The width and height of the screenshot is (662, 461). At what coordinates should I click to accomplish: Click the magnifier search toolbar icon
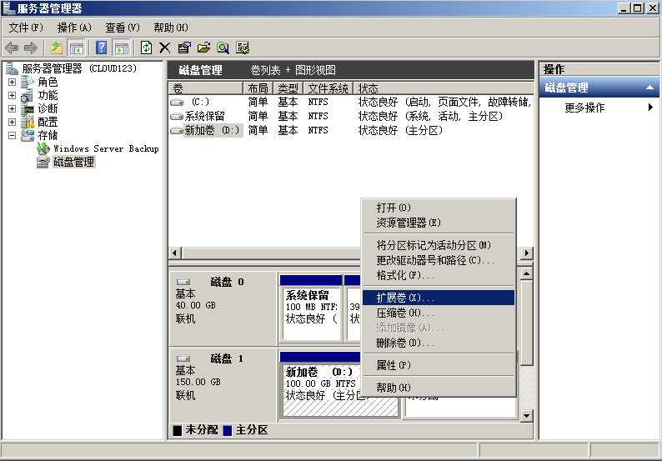223,48
